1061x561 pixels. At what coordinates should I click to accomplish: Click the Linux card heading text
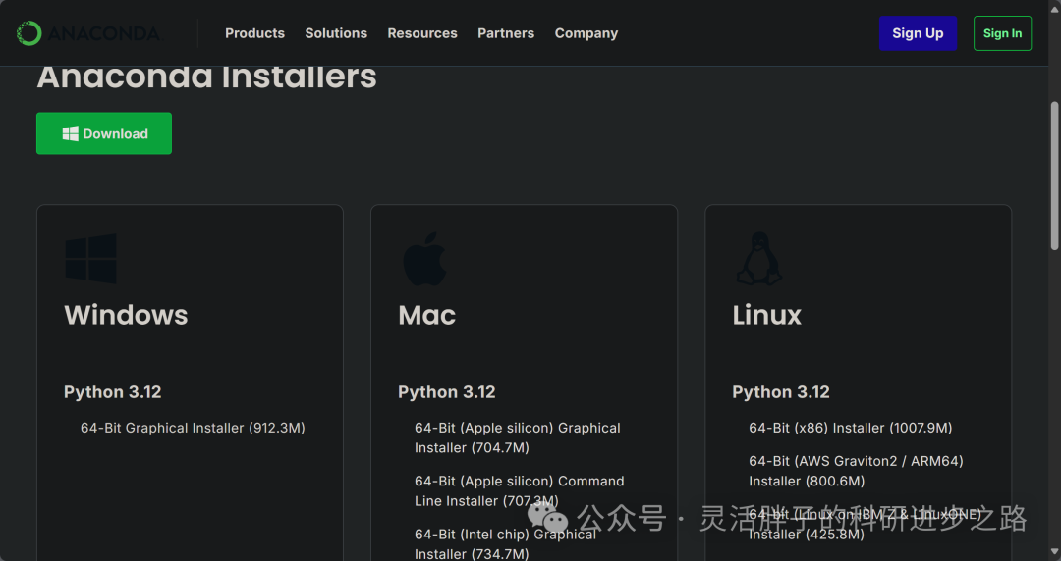(766, 315)
